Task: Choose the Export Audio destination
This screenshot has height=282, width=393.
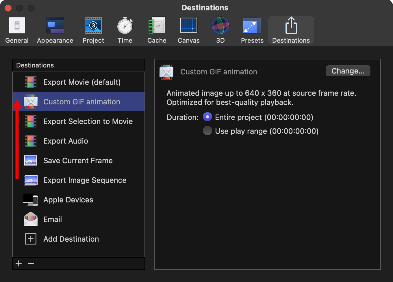Action: (66, 141)
